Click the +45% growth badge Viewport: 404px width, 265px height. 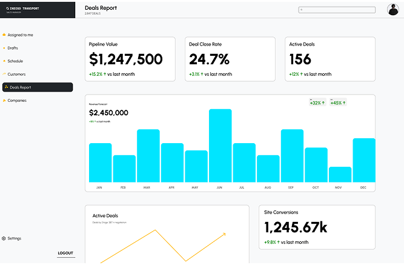click(336, 102)
